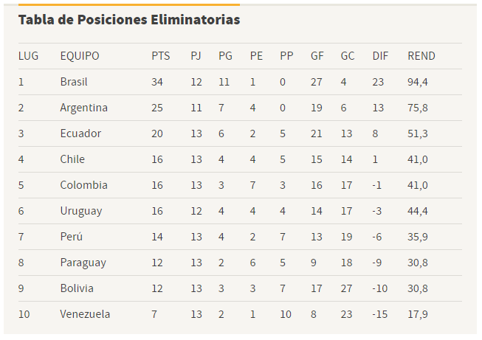
Task: Click on Ecuador in the table
Action: pyautogui.click(x=80, y=133)
